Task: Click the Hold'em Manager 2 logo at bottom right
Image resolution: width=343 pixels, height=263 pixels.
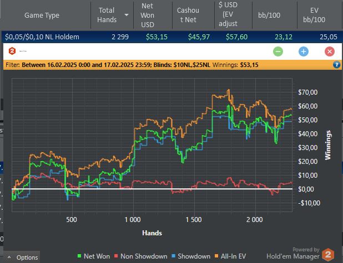Action: click(328, 254)
